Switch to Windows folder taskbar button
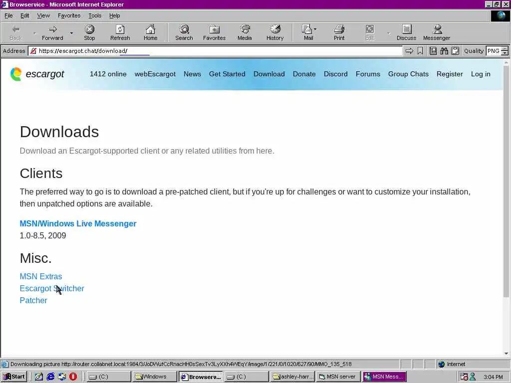 pyautogui.click(x=155, y=377)
